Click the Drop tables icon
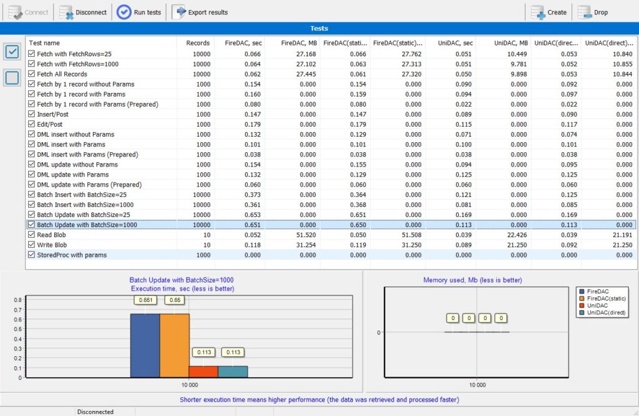Image resolution: width=639 pixels, height=416 pixels. click(584, 12)
